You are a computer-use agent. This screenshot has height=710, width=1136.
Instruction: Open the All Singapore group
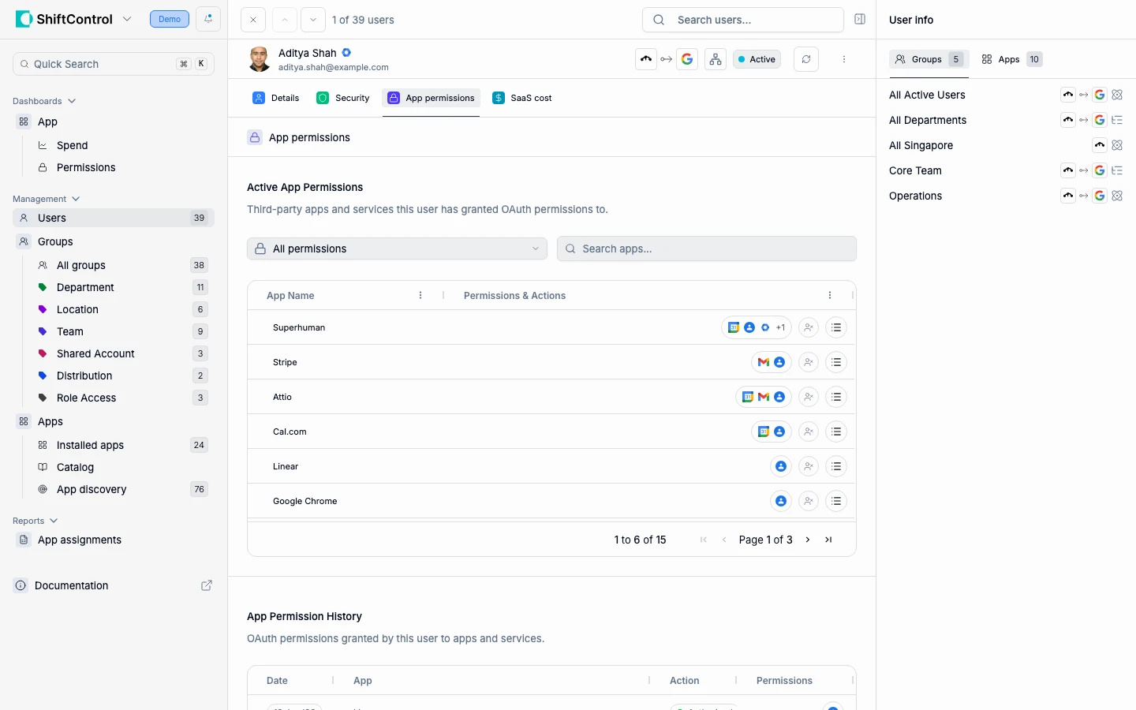921,145
